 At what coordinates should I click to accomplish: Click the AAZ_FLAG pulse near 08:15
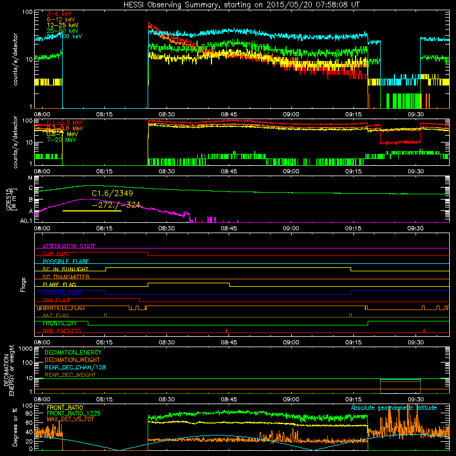point(105,315)
